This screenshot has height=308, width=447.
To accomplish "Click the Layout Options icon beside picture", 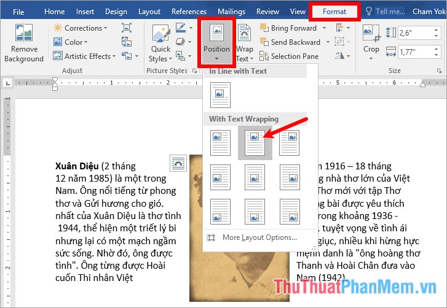I will [178, 163].
